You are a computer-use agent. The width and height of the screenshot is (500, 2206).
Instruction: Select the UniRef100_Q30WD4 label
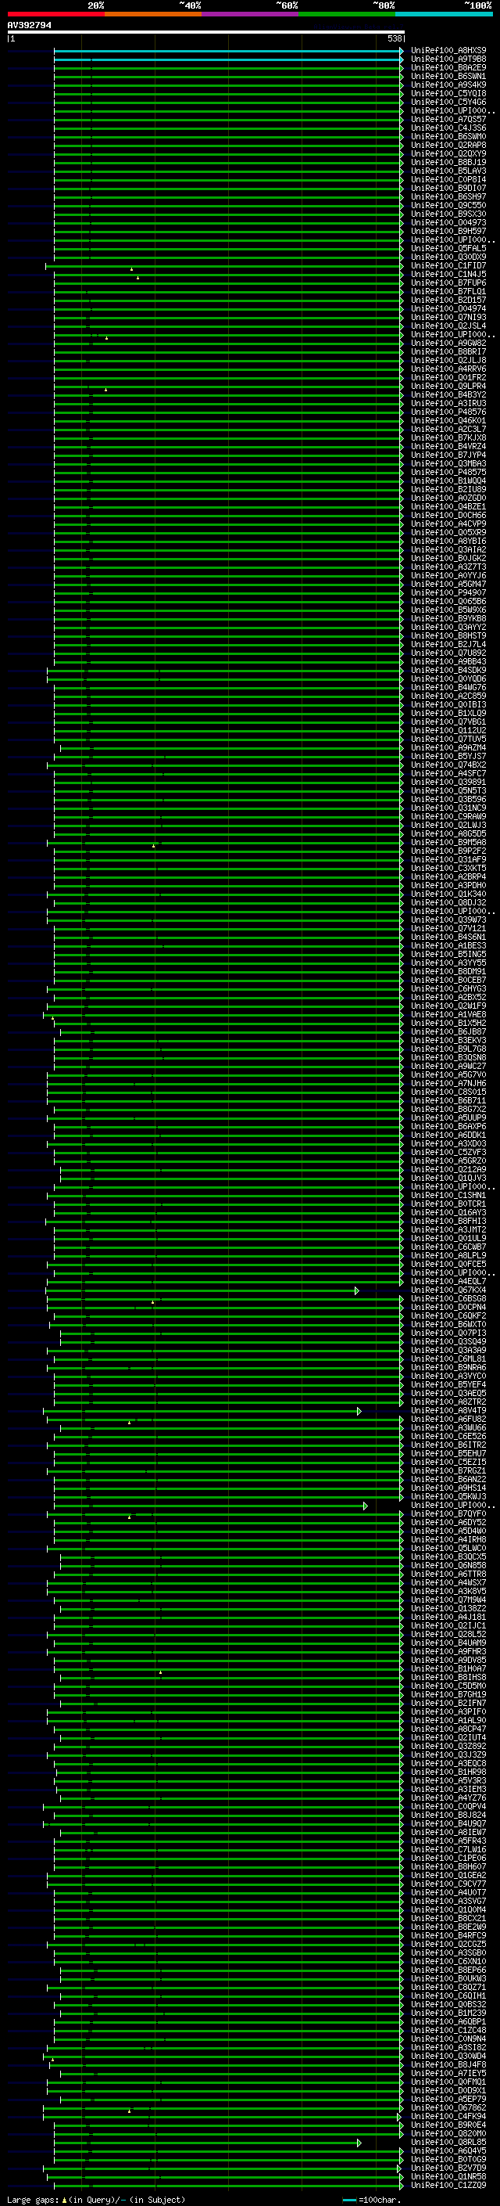tap(448, 2056)
